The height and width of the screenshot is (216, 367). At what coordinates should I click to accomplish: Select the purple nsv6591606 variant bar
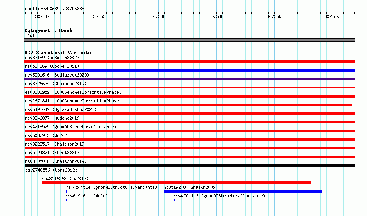pos(190,79)
